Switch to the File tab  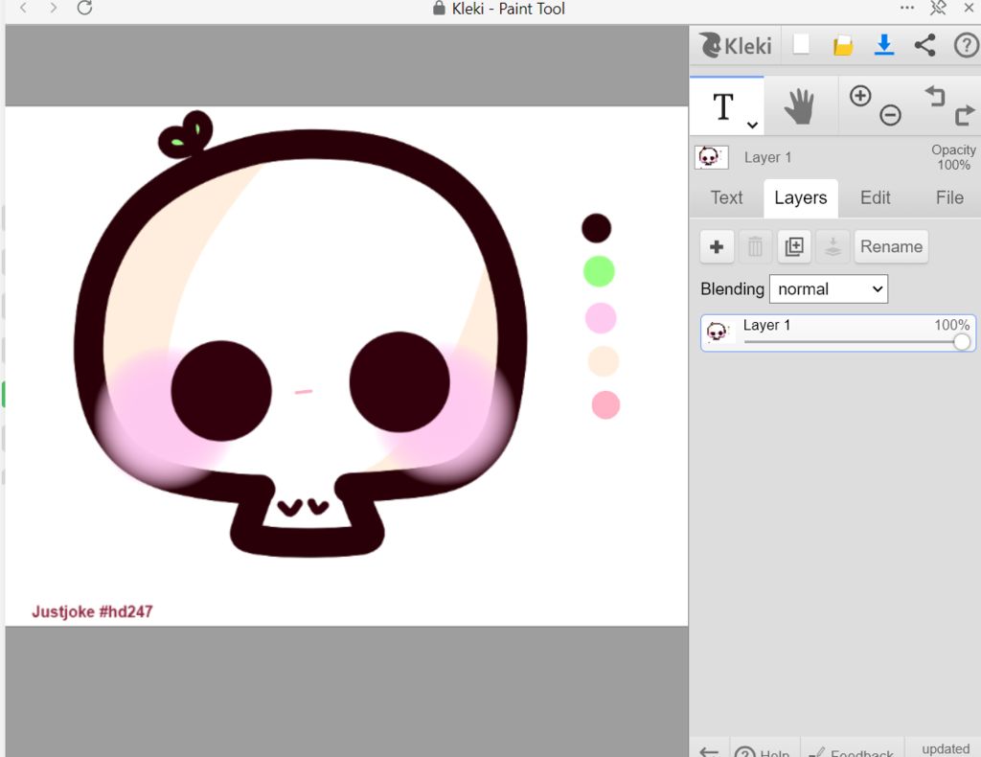point(949,197)
